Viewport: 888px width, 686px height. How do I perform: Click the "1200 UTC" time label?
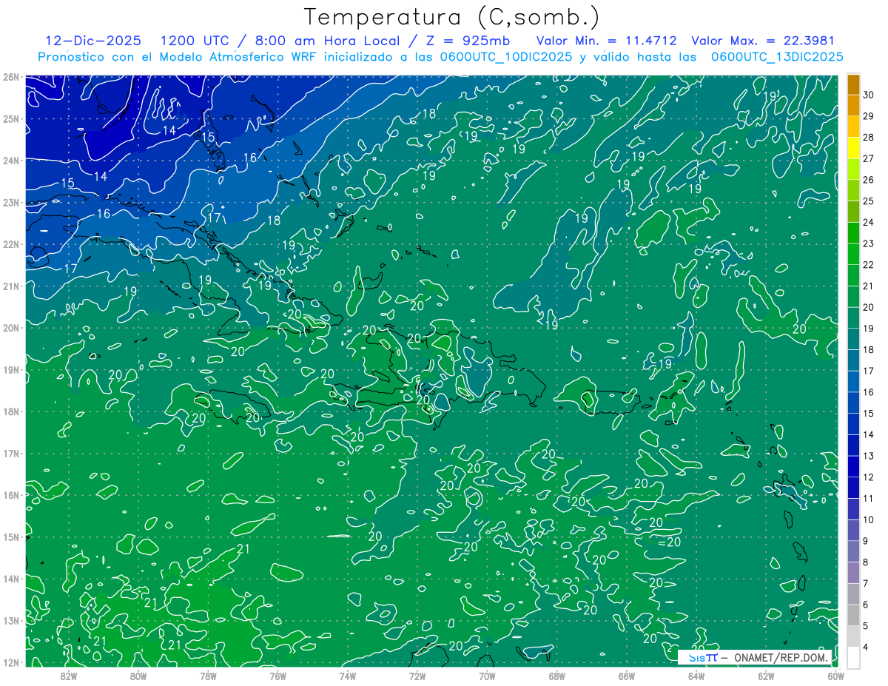tap(195, 41)
